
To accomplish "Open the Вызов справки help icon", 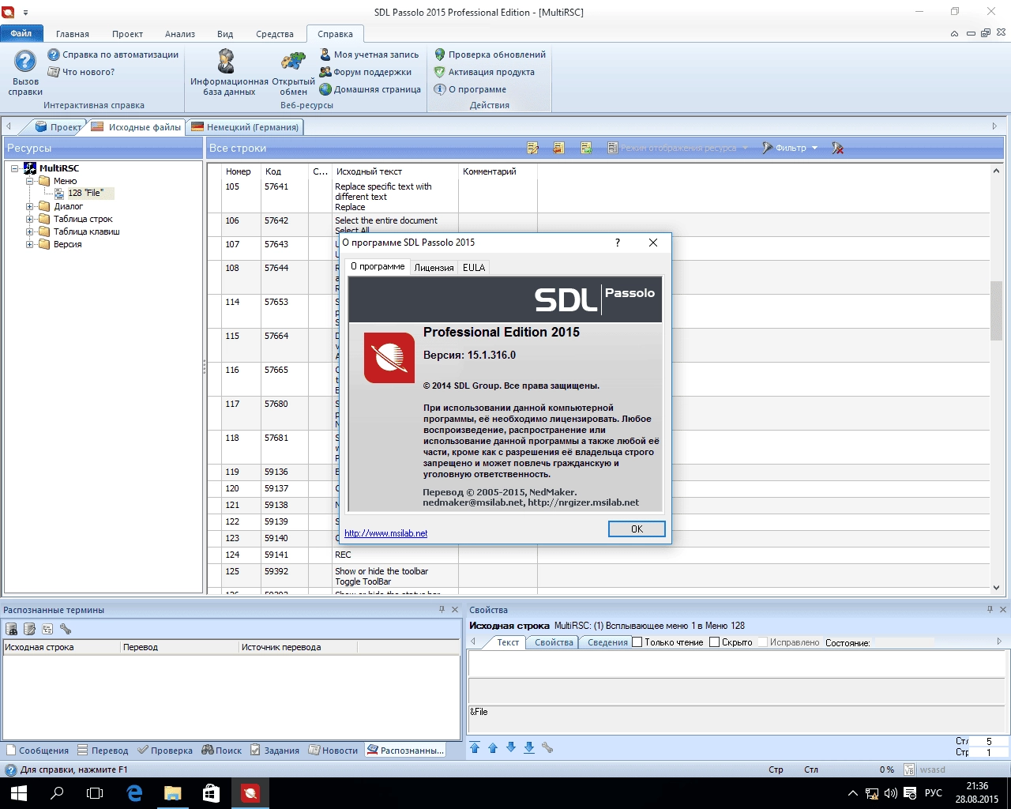I will click(25, 72).
